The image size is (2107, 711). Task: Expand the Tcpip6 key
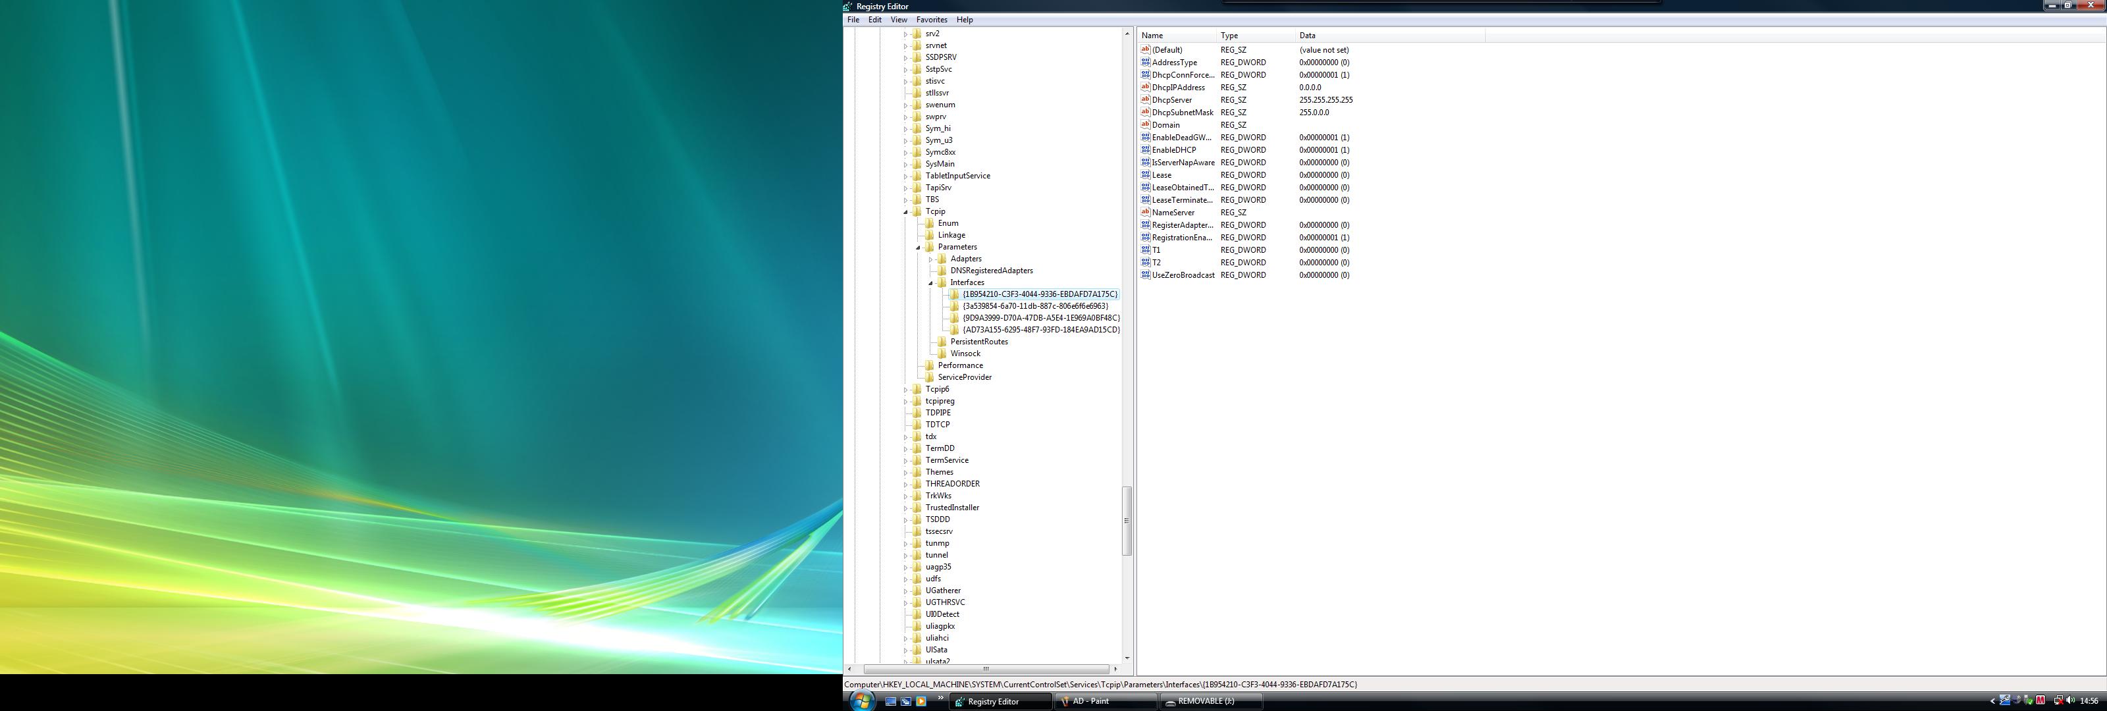coord(906,390)
